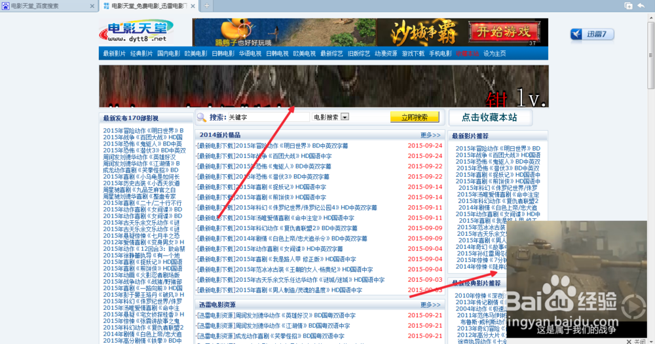Screen dimensions: 655x344
Task: Open left sidebar 《变身男女》 link
Action: pos(143,242)
